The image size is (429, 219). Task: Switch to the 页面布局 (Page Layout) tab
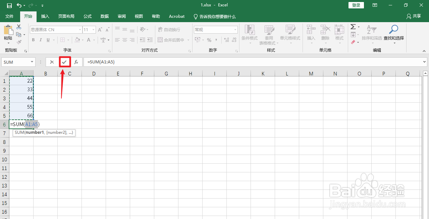(66, 16)
